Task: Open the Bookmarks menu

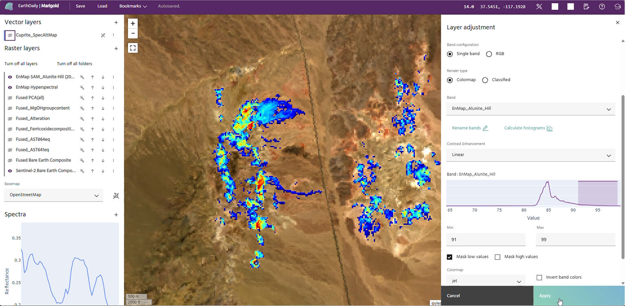Action: tap(133, 7)
